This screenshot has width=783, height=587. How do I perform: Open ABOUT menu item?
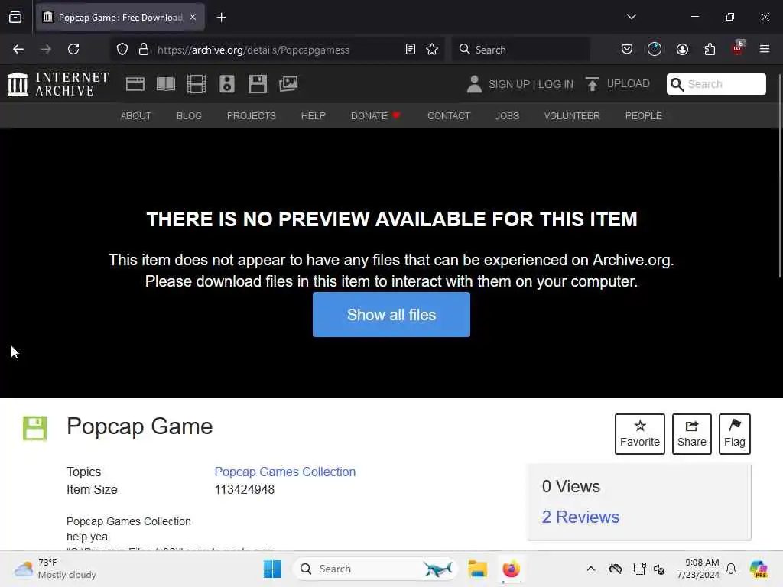136,116
